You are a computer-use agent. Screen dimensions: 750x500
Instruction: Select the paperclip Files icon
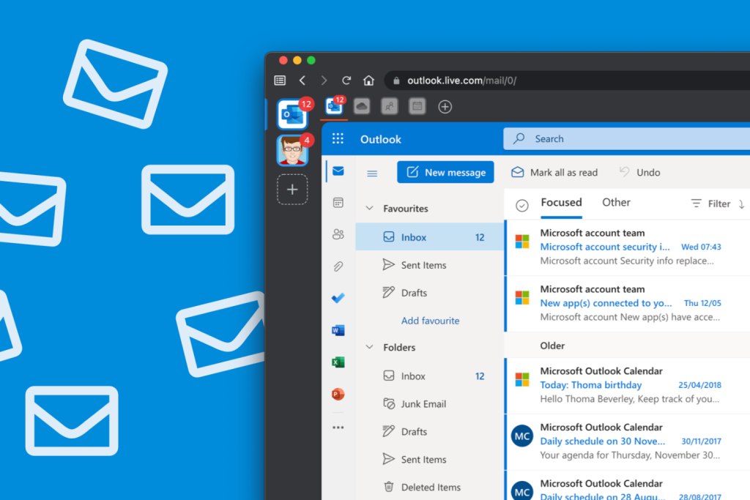tap(338, 266)
